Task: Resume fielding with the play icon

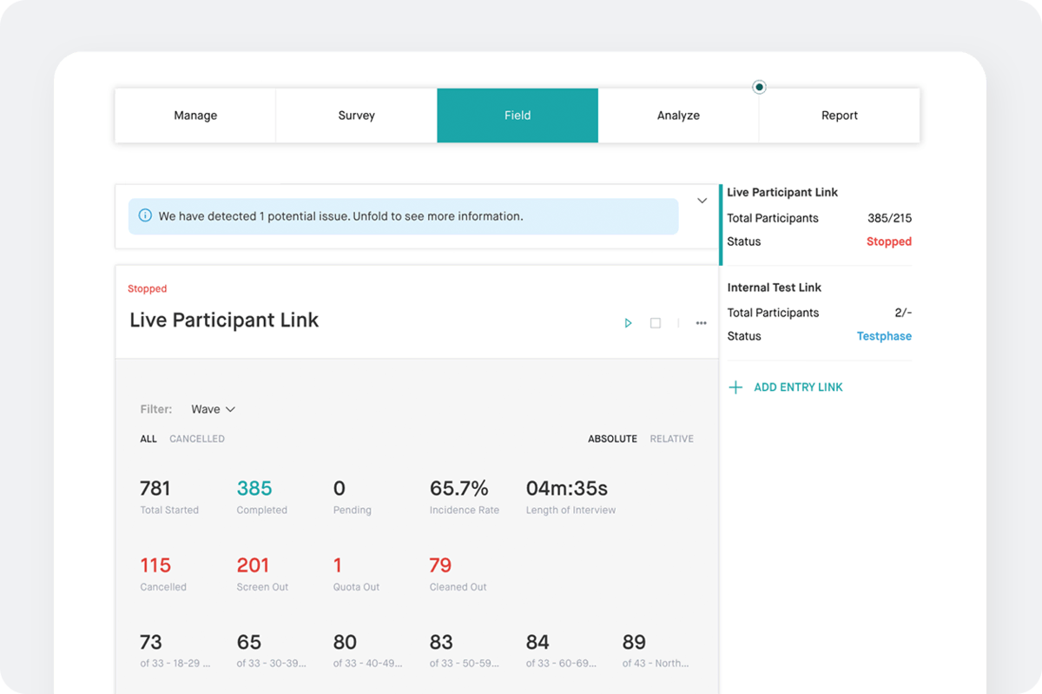Action: [x=628, y=322]
